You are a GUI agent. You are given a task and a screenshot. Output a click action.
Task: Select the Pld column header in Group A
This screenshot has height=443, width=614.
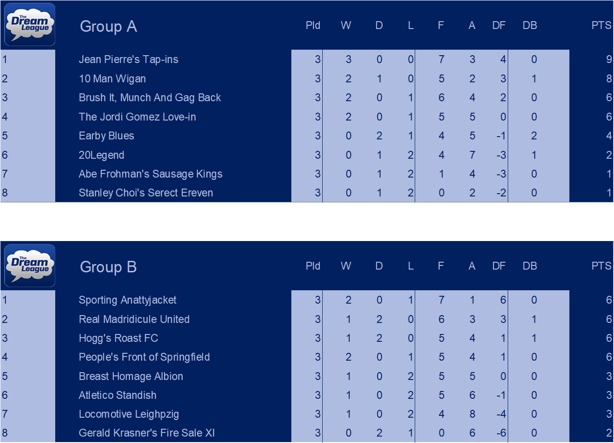(313, 25)
